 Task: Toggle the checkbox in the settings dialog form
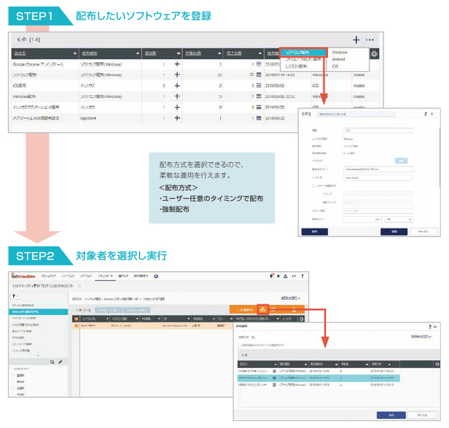(x=314, y=185)
